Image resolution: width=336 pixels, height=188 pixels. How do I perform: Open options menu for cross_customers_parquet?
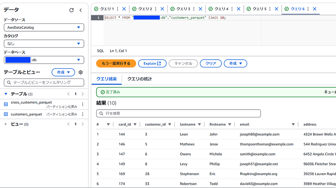click(83, 105)
